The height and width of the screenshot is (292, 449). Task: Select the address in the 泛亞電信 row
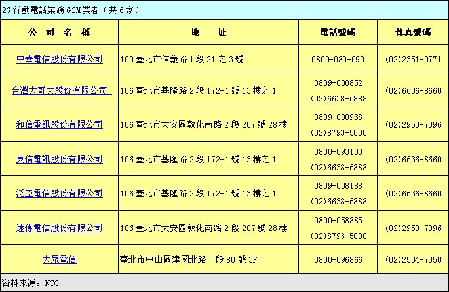[x=198, y=193]
